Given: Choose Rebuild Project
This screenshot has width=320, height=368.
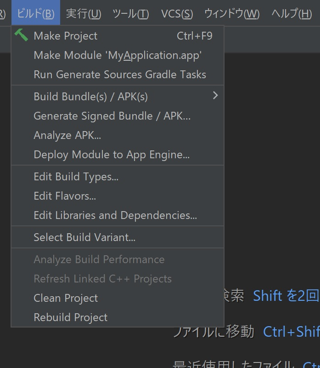Looking at the screenshot, I should click(71, 317).
